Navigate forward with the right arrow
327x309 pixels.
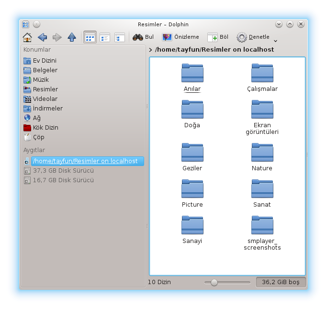point(57,37)
